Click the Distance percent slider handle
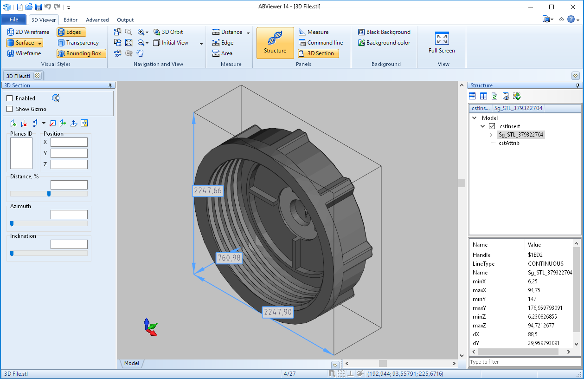Viewport: 584px width, 379px height. tap(49, 194)
